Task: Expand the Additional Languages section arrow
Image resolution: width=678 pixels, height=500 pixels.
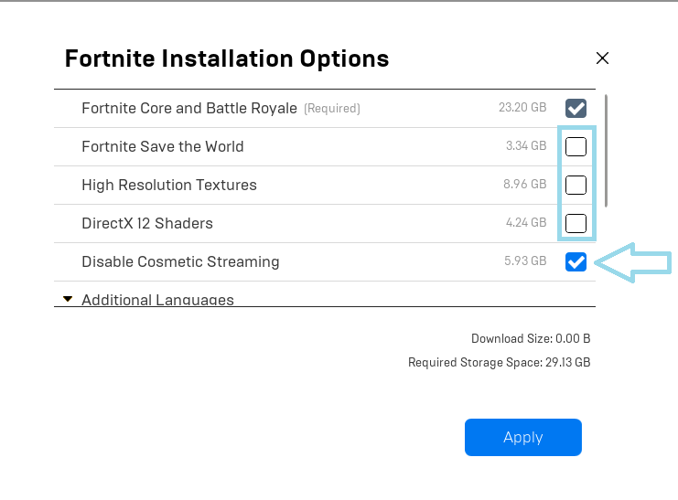Action: [68, 299]
